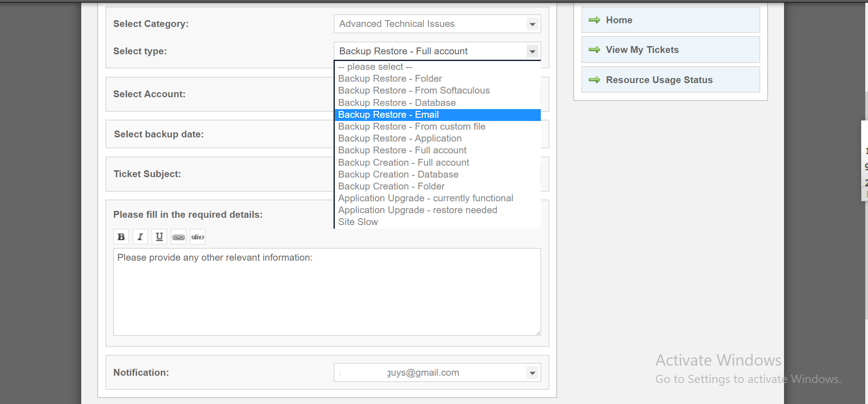Select Backup Restore - Database option
The image size is (868, 404).
(397, 103)
